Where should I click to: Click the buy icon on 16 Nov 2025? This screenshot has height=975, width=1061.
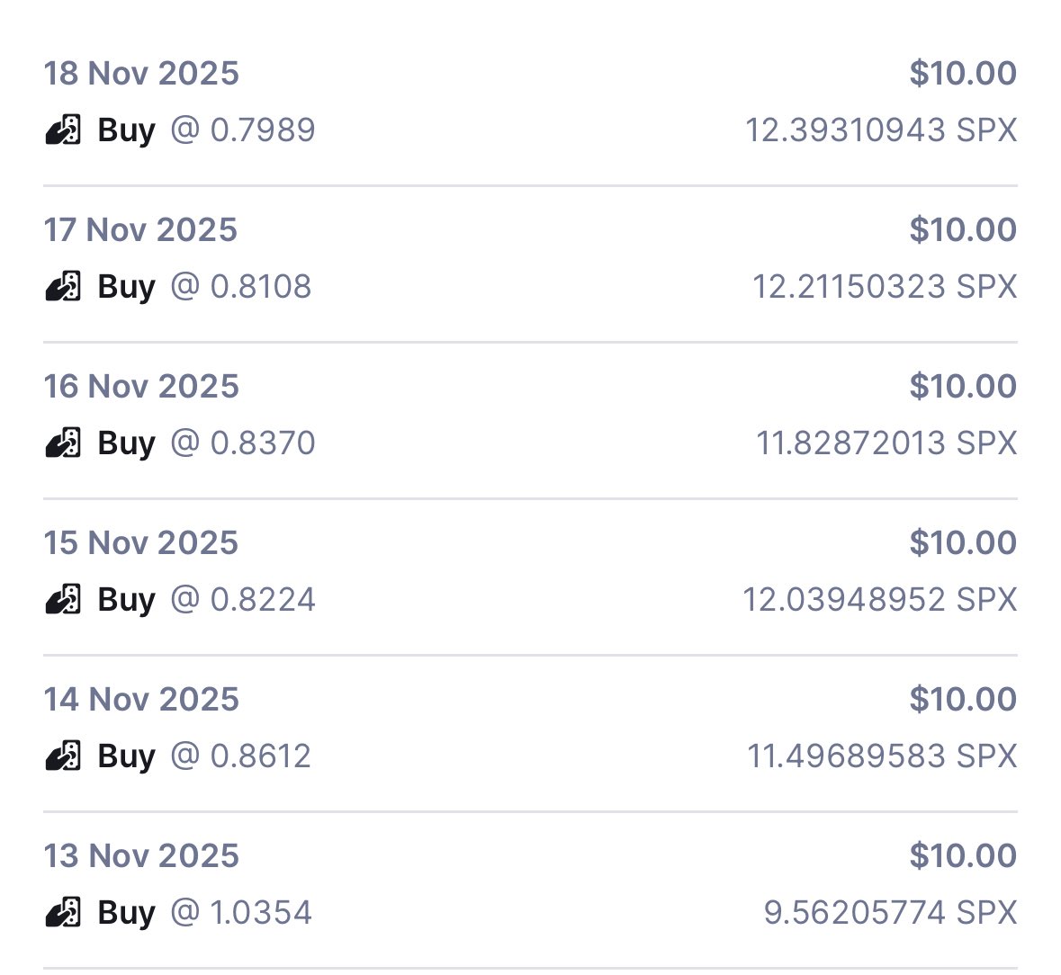(x=63, y=443)
